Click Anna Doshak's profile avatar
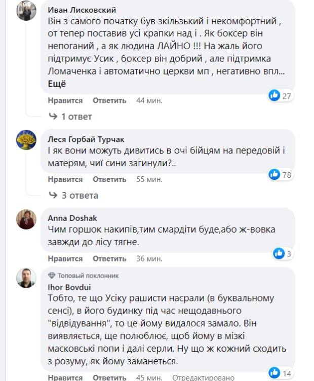Image resolution: width=314 pixels, height=381 pixels. (26, 219)
